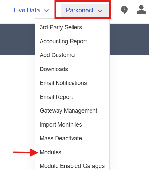Click the dark header banner area
The image size is (149, 170).
[129, 39]
